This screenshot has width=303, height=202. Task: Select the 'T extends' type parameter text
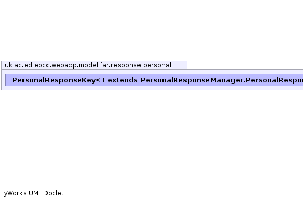coord(120,80)
